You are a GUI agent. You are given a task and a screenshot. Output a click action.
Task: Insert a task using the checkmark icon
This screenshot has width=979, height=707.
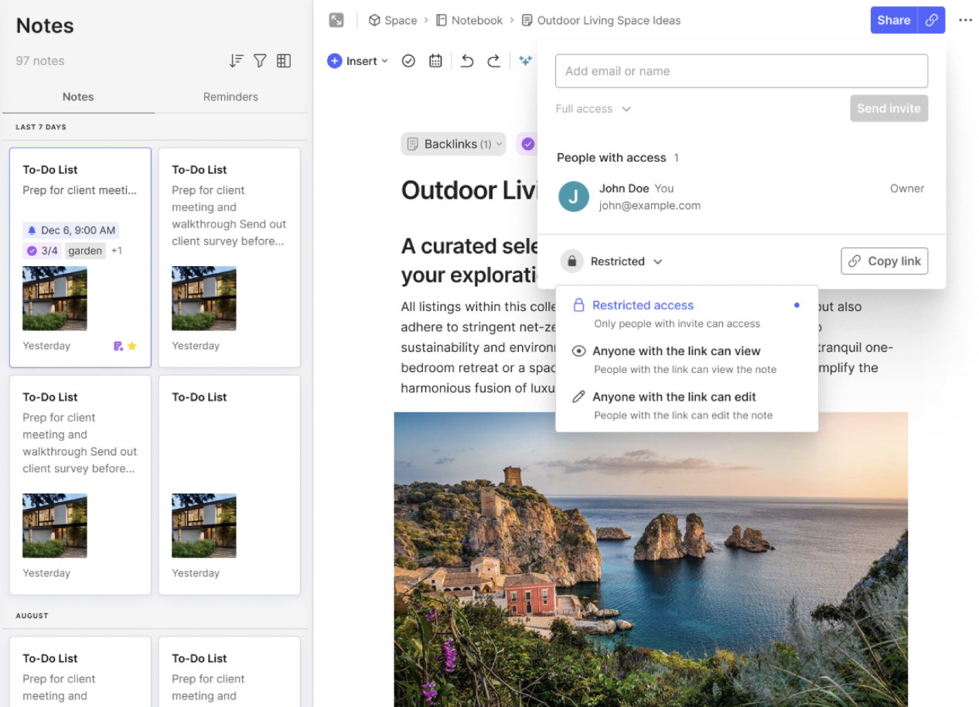(408, 61)
